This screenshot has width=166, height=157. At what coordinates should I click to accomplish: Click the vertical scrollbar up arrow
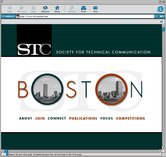tap(163, 26)
